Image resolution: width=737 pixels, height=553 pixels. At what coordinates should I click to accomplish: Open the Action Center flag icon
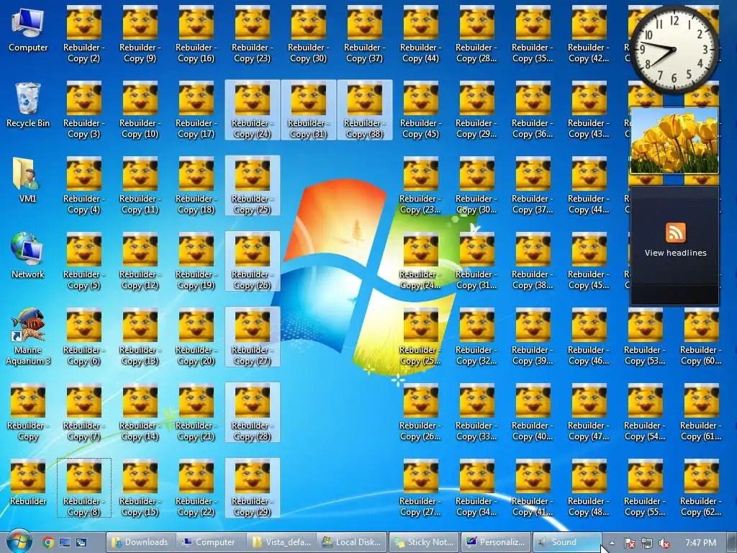pos(629,543)
